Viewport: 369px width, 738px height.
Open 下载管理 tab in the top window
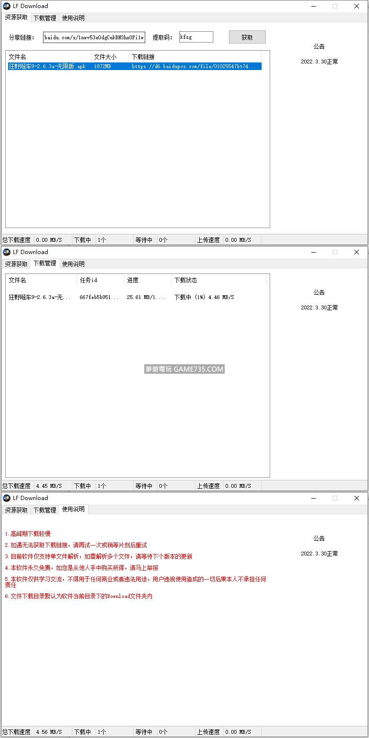pos(44,18)
